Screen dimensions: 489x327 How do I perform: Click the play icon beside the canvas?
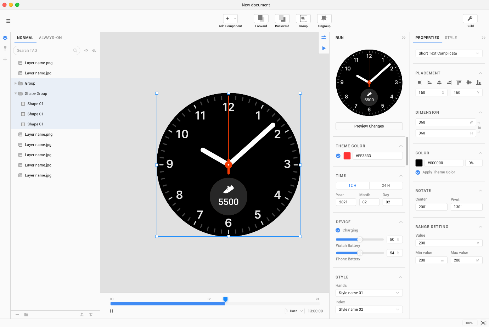(x=324, y=48)
